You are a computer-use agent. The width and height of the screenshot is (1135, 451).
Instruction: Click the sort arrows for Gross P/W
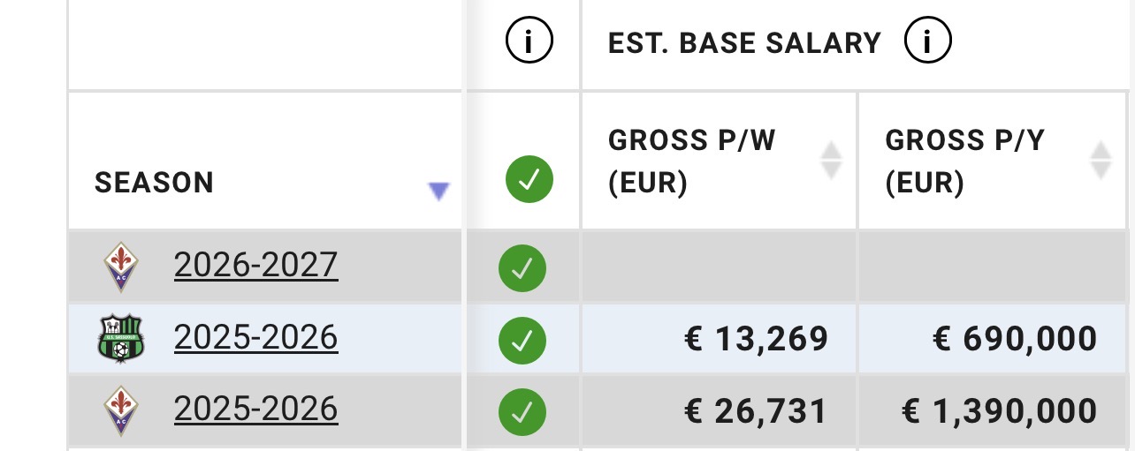[830, 161]
